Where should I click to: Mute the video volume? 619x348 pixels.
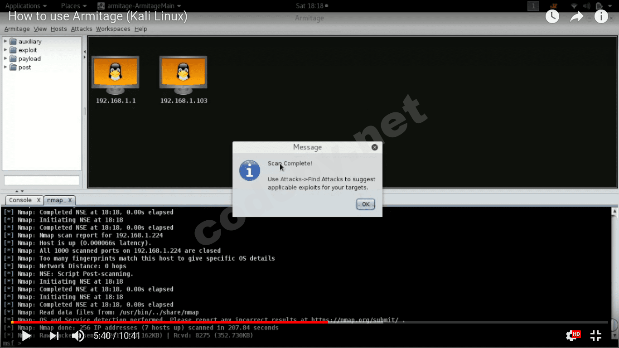tap(78, 336)
